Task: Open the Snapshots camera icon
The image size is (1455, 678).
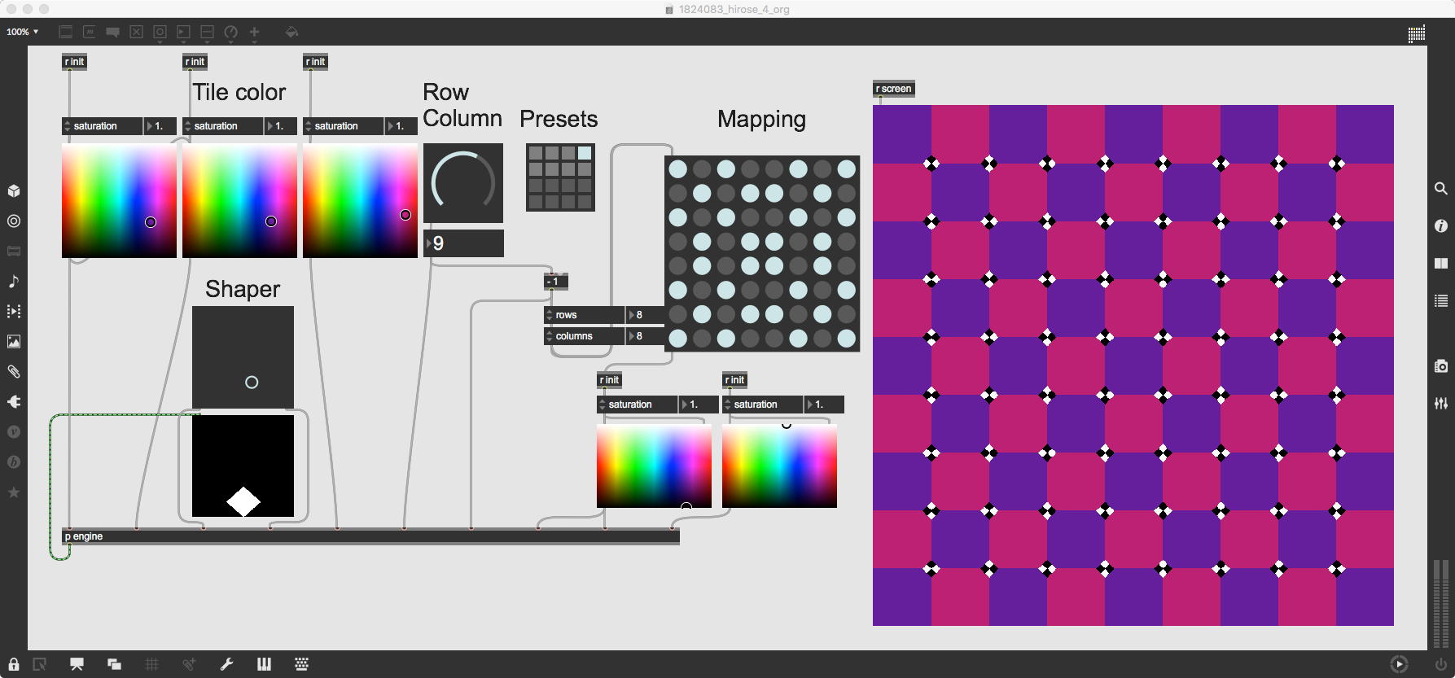Action: (x=1440, y=365)
